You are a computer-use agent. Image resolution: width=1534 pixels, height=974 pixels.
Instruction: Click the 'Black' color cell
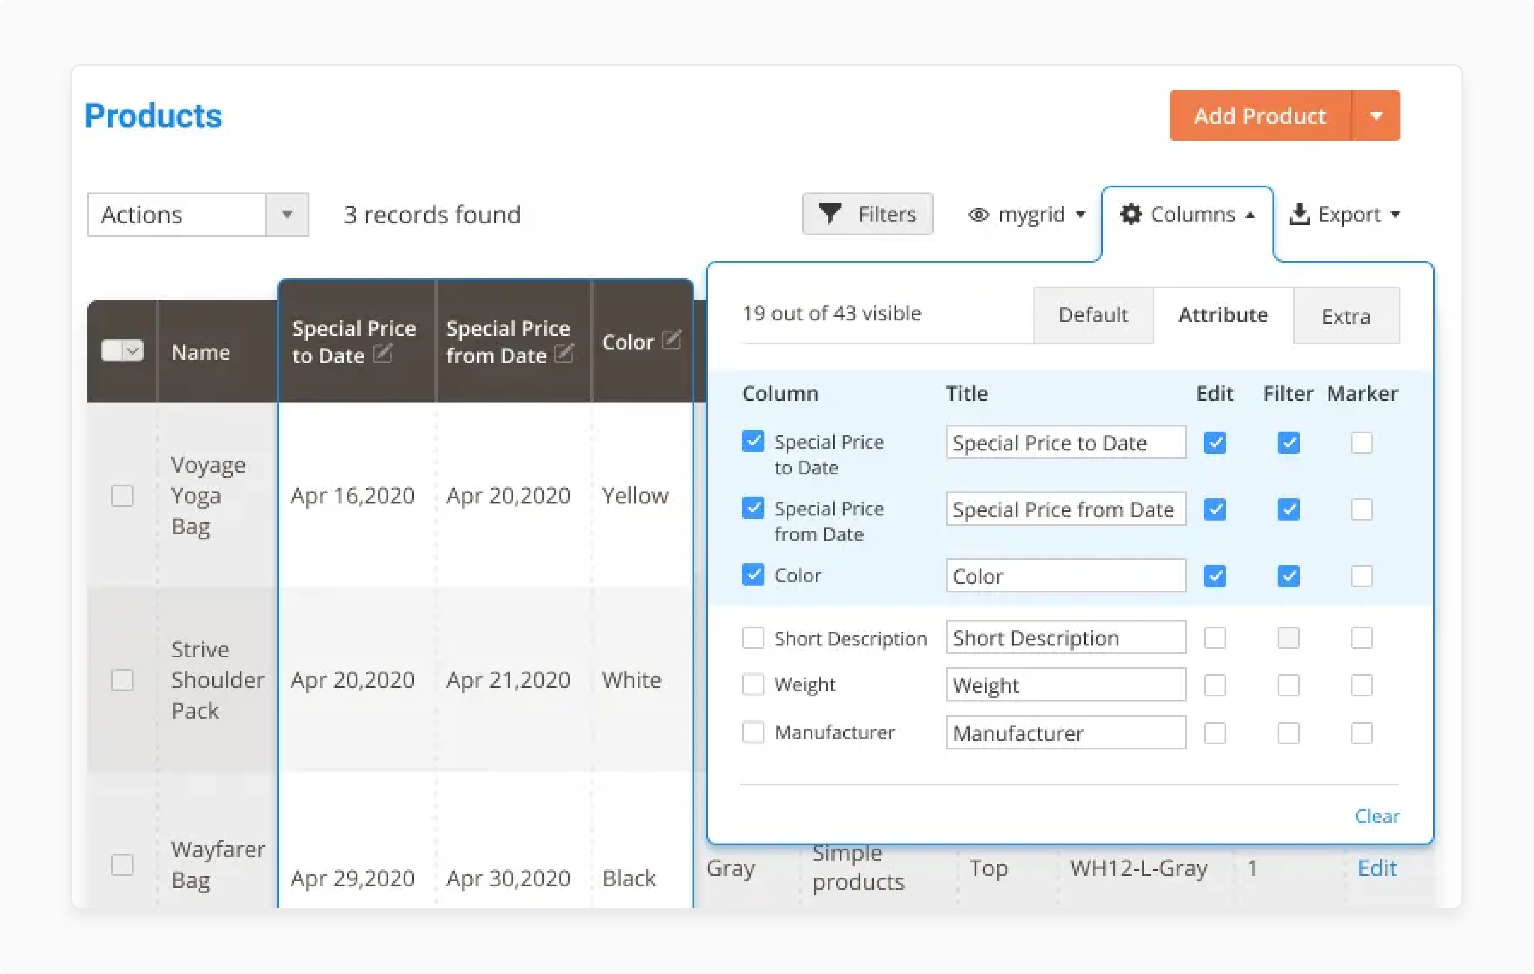[629, 879]
